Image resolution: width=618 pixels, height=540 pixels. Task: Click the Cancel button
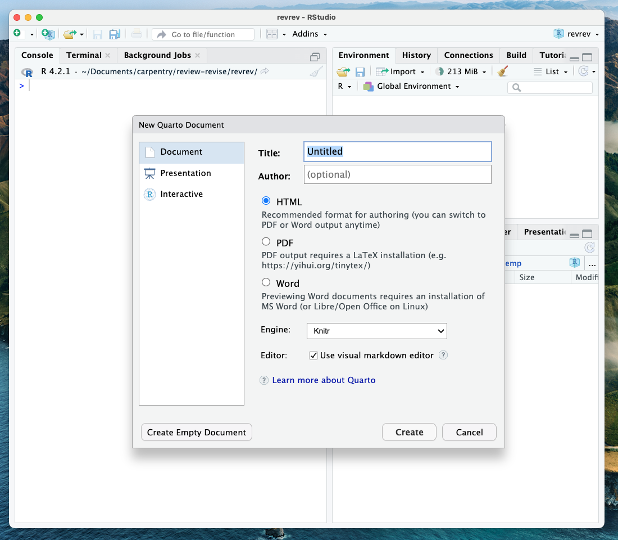click(x=469, y=432)
